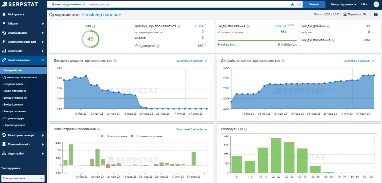This screenshot has height=183, width=382.
Task: Click the SDR info icon
Action: point(94,26)
